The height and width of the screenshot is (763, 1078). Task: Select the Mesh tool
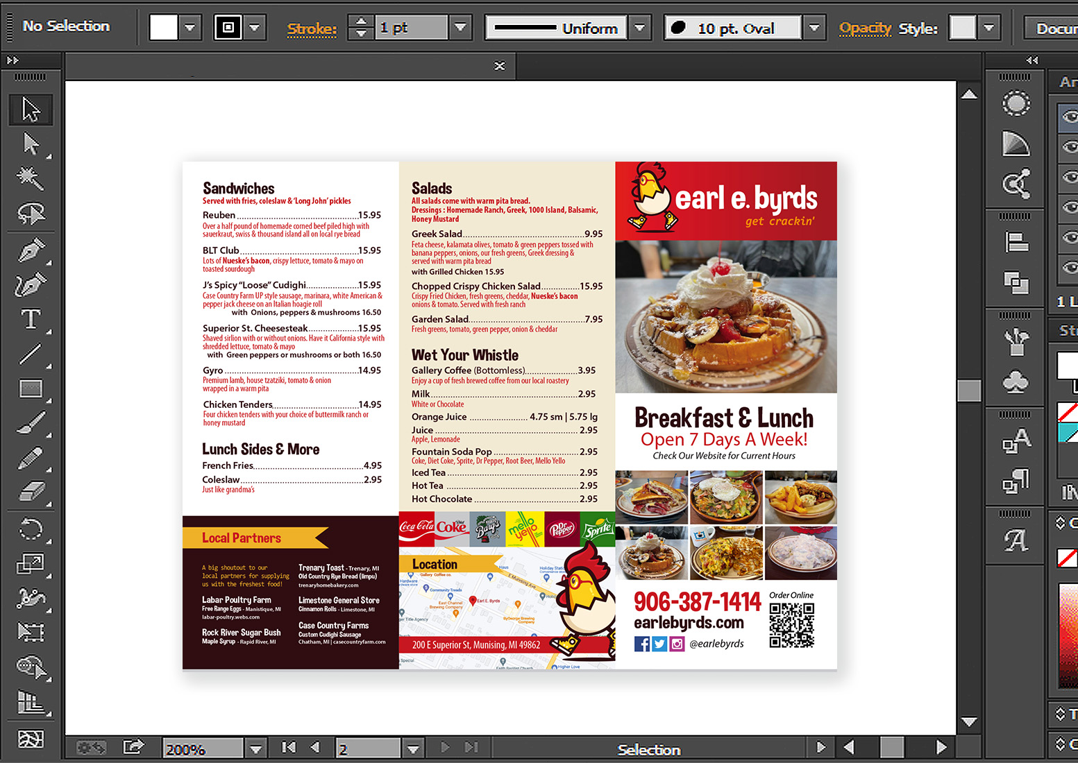31,739
